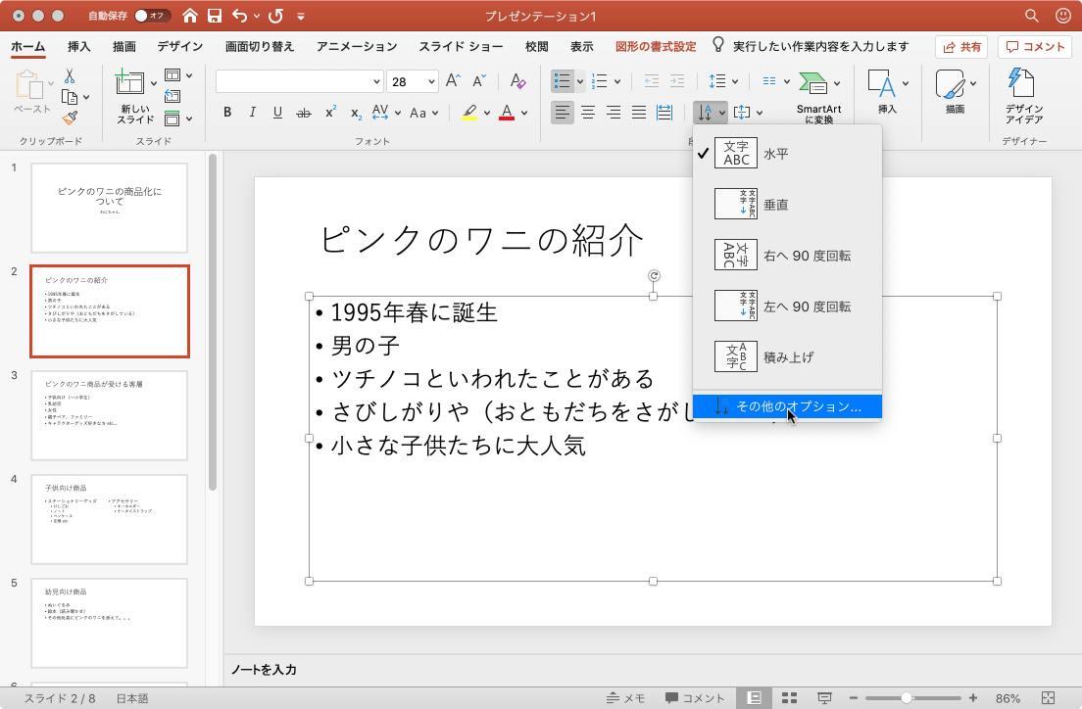The image size is (1082, 709).
Task: Click the Bold formatting icon
Action: click(x=227, y=113)
